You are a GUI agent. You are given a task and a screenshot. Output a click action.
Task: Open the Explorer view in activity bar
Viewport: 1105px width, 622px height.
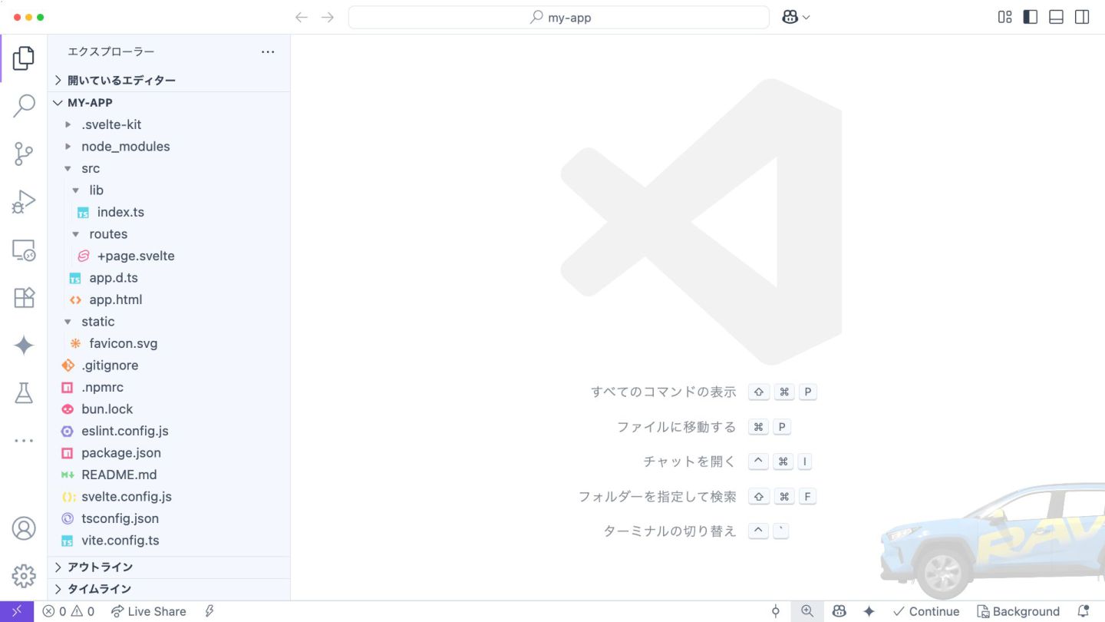[x=24, y=58]
